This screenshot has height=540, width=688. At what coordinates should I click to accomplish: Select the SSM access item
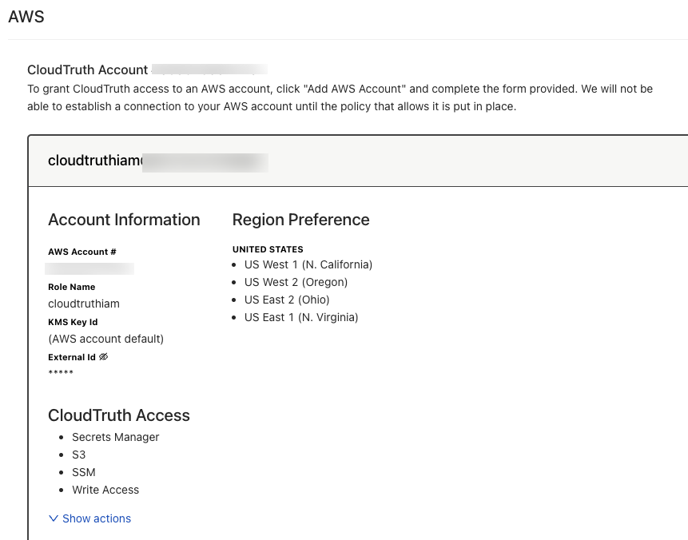[84, 472]
